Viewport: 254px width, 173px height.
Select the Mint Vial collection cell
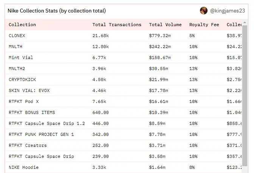21,58
